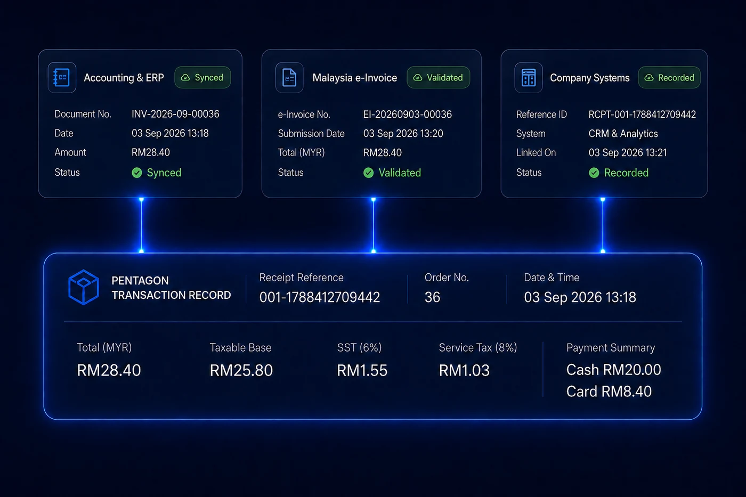The image size is (746, 497).
Task: Click linked on 03 Sep 2026 13:21
Action: [x=628, y=153]
